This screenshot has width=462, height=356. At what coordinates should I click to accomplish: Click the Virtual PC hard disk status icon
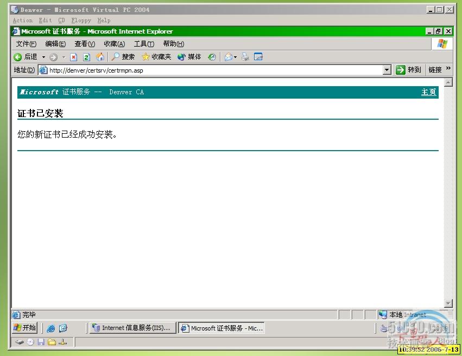click(x=20, y=342)
